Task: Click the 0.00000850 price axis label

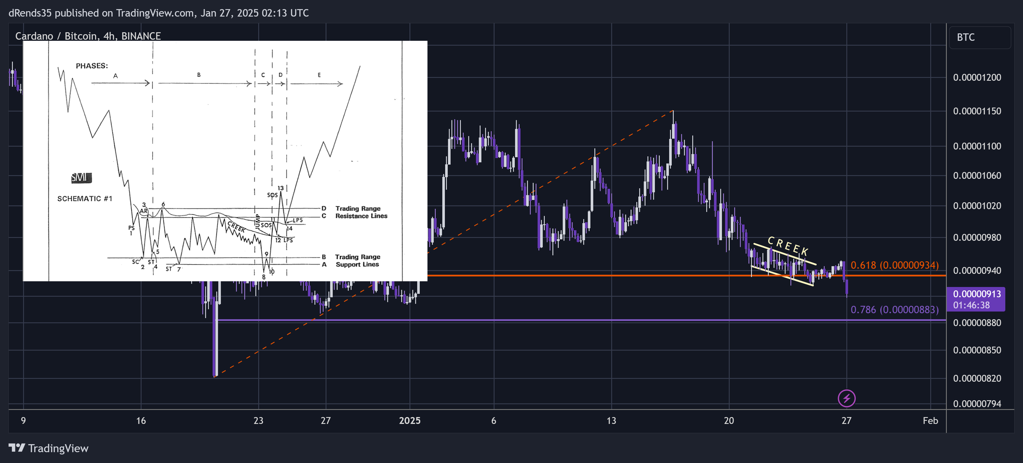Action: coord(977,350)
